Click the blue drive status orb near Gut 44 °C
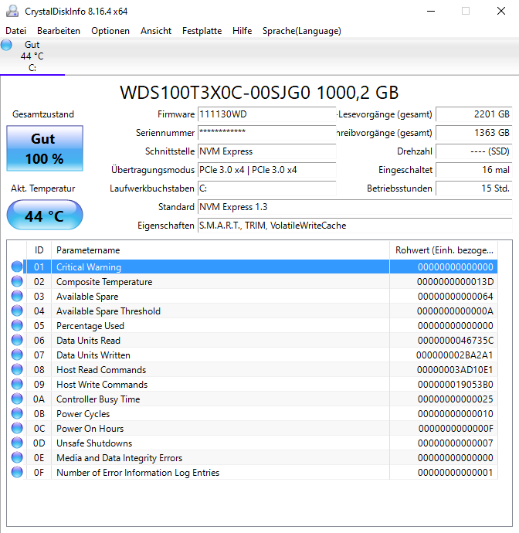The height and width of the screenshot is (533, 519). click(6, 45)
